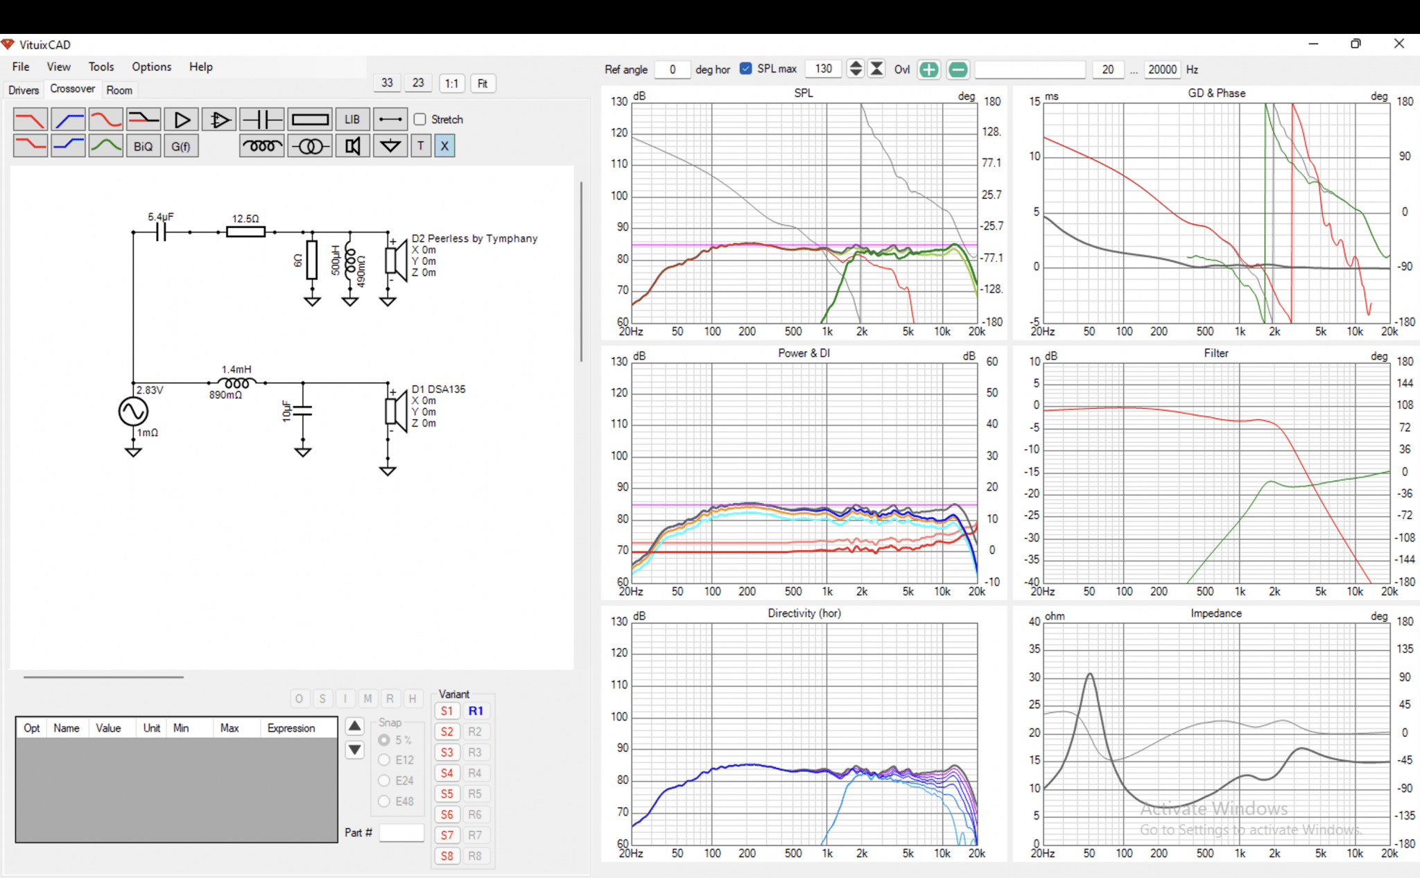The width and height of the screenshot is (1420, 878).
Task: Select the E12 snap radio button
Action: (x=383, y=760)
